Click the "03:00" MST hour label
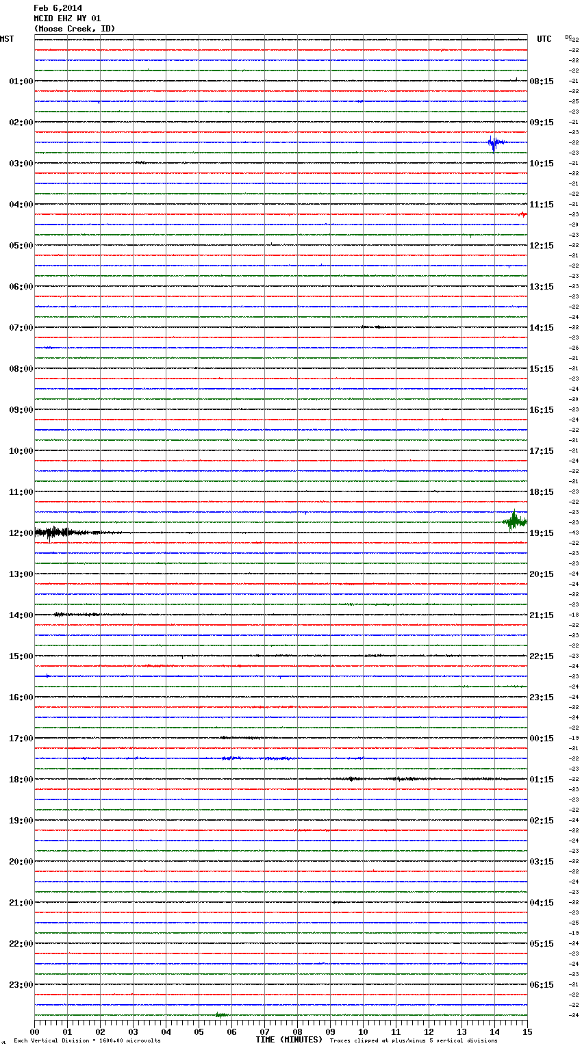This screenshot has height=1050, width=582. pos(21,164)
